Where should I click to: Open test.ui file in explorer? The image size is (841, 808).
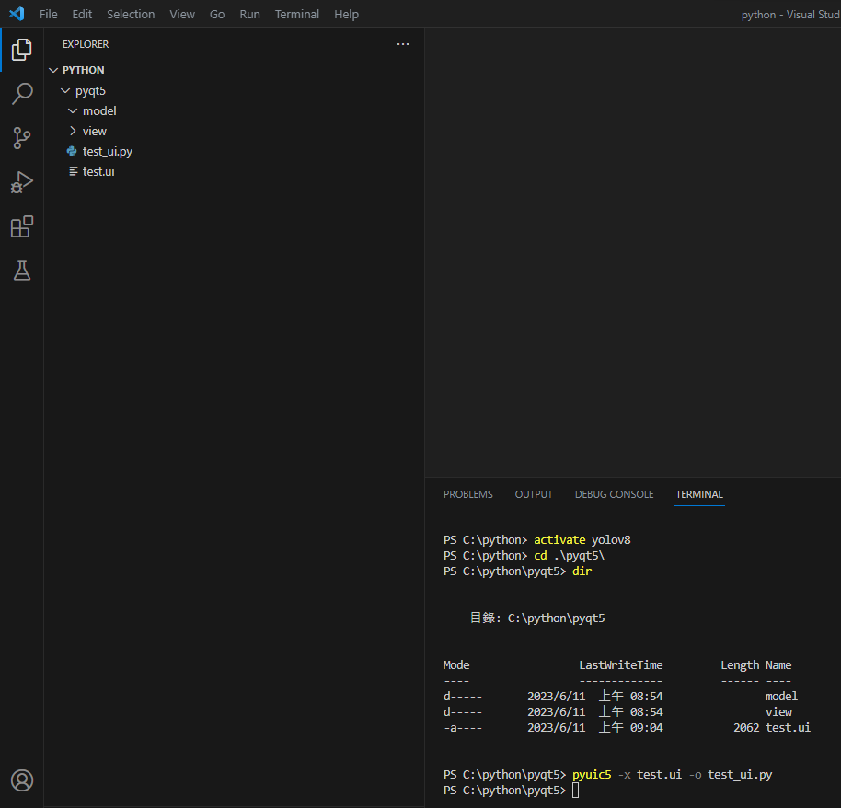(x=98, y=171)
